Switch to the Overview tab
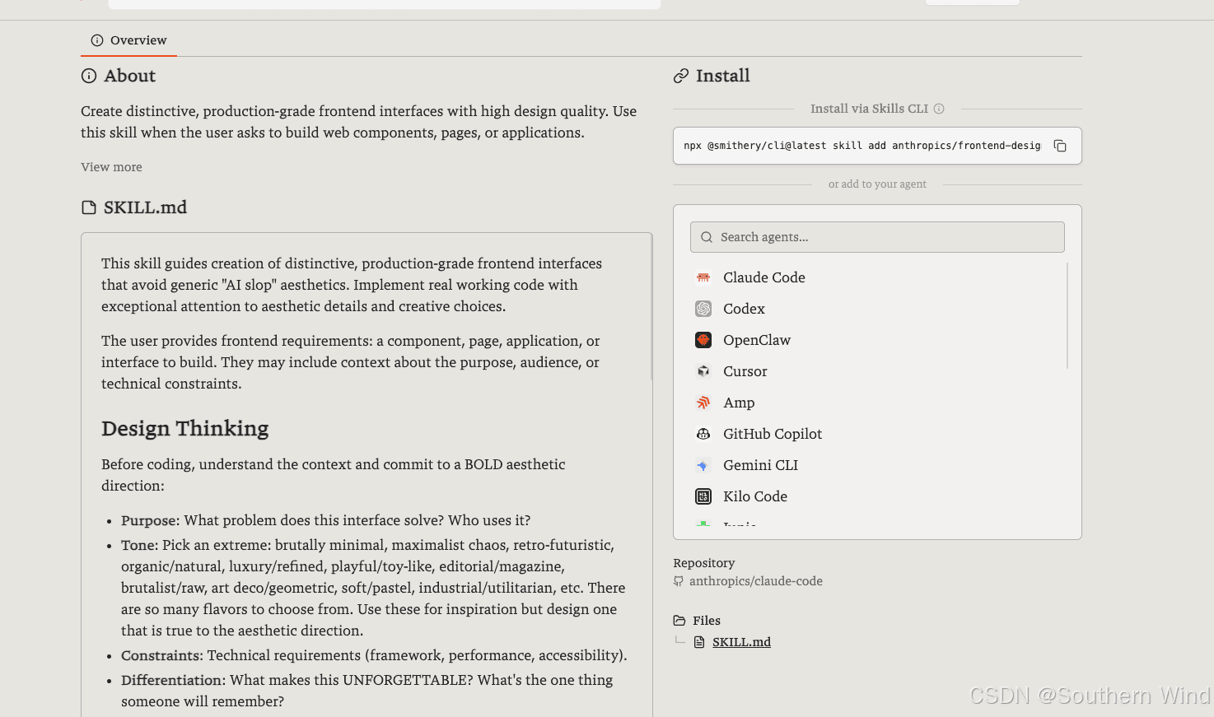The image size is (1214, 717). [x=128, y=40]
